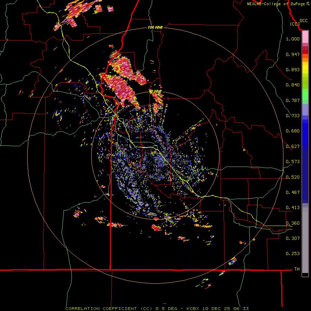Select the 0.360 legend value
The height and width of the screenshot is (311, 311).
293,223
